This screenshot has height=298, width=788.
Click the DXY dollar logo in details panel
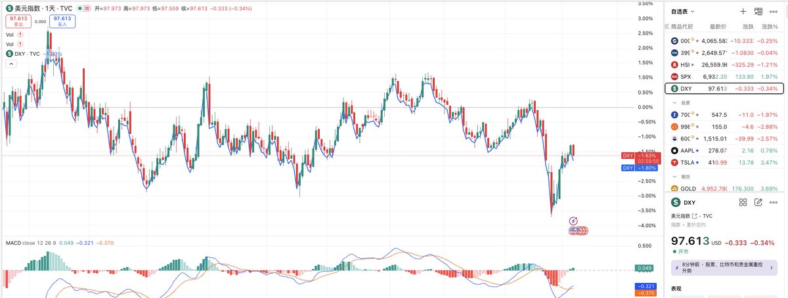coord(676,203)
